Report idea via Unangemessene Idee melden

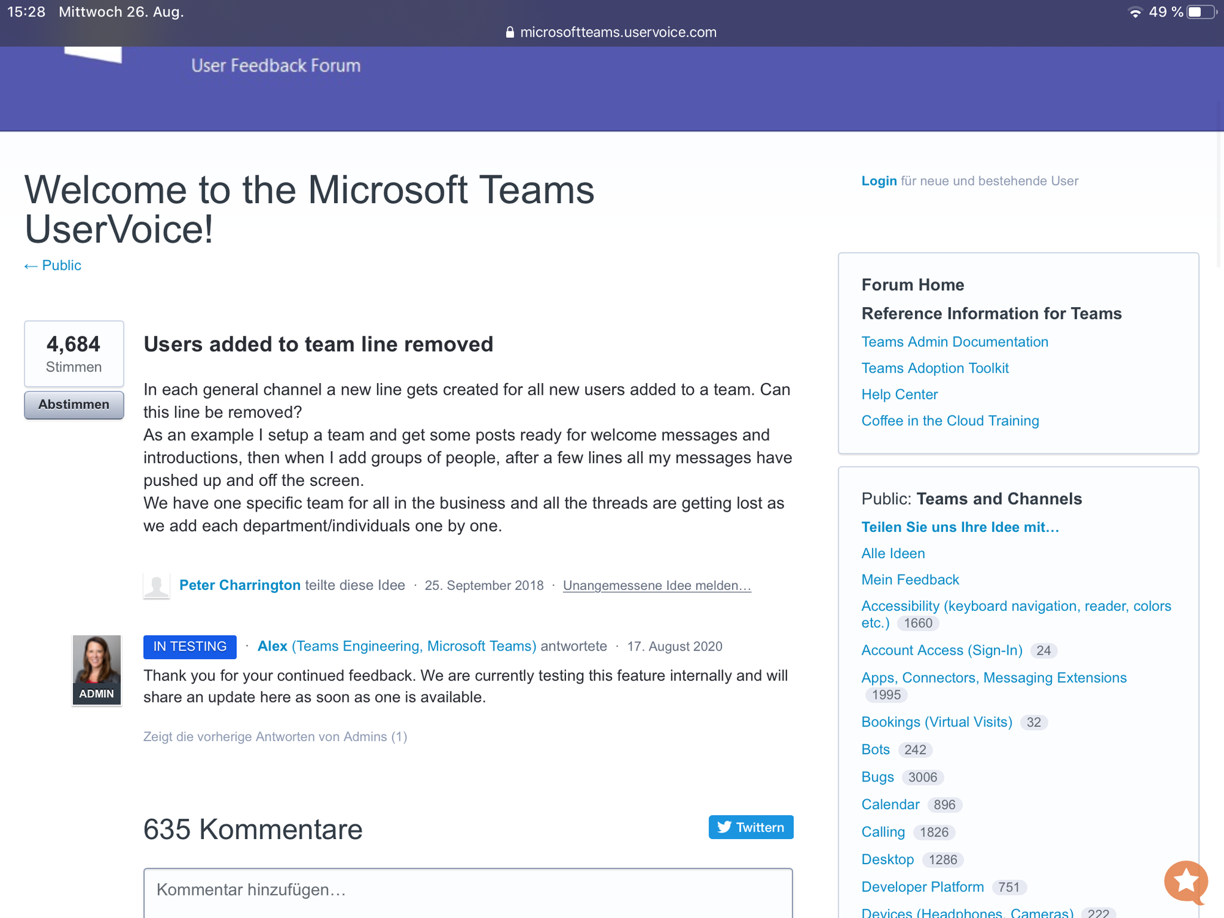(x=657, y=586)
